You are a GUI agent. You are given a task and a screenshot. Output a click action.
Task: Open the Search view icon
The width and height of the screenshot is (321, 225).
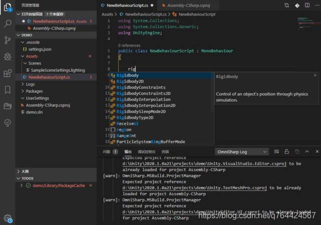(8, 23)
